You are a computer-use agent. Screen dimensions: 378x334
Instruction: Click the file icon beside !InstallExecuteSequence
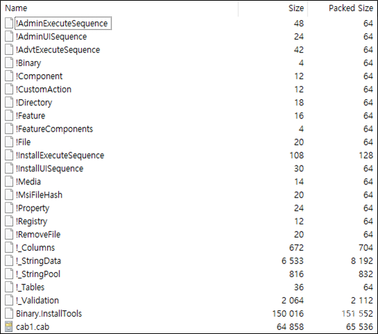(x=9, y=155)
